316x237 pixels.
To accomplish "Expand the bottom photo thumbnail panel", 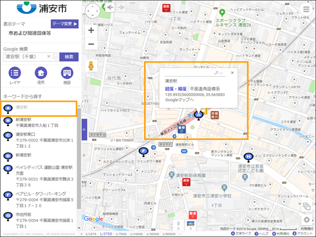I will pyautogui.click(x=191, y=225).
